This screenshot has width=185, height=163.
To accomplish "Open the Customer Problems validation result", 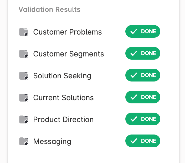I will point(67,32).
